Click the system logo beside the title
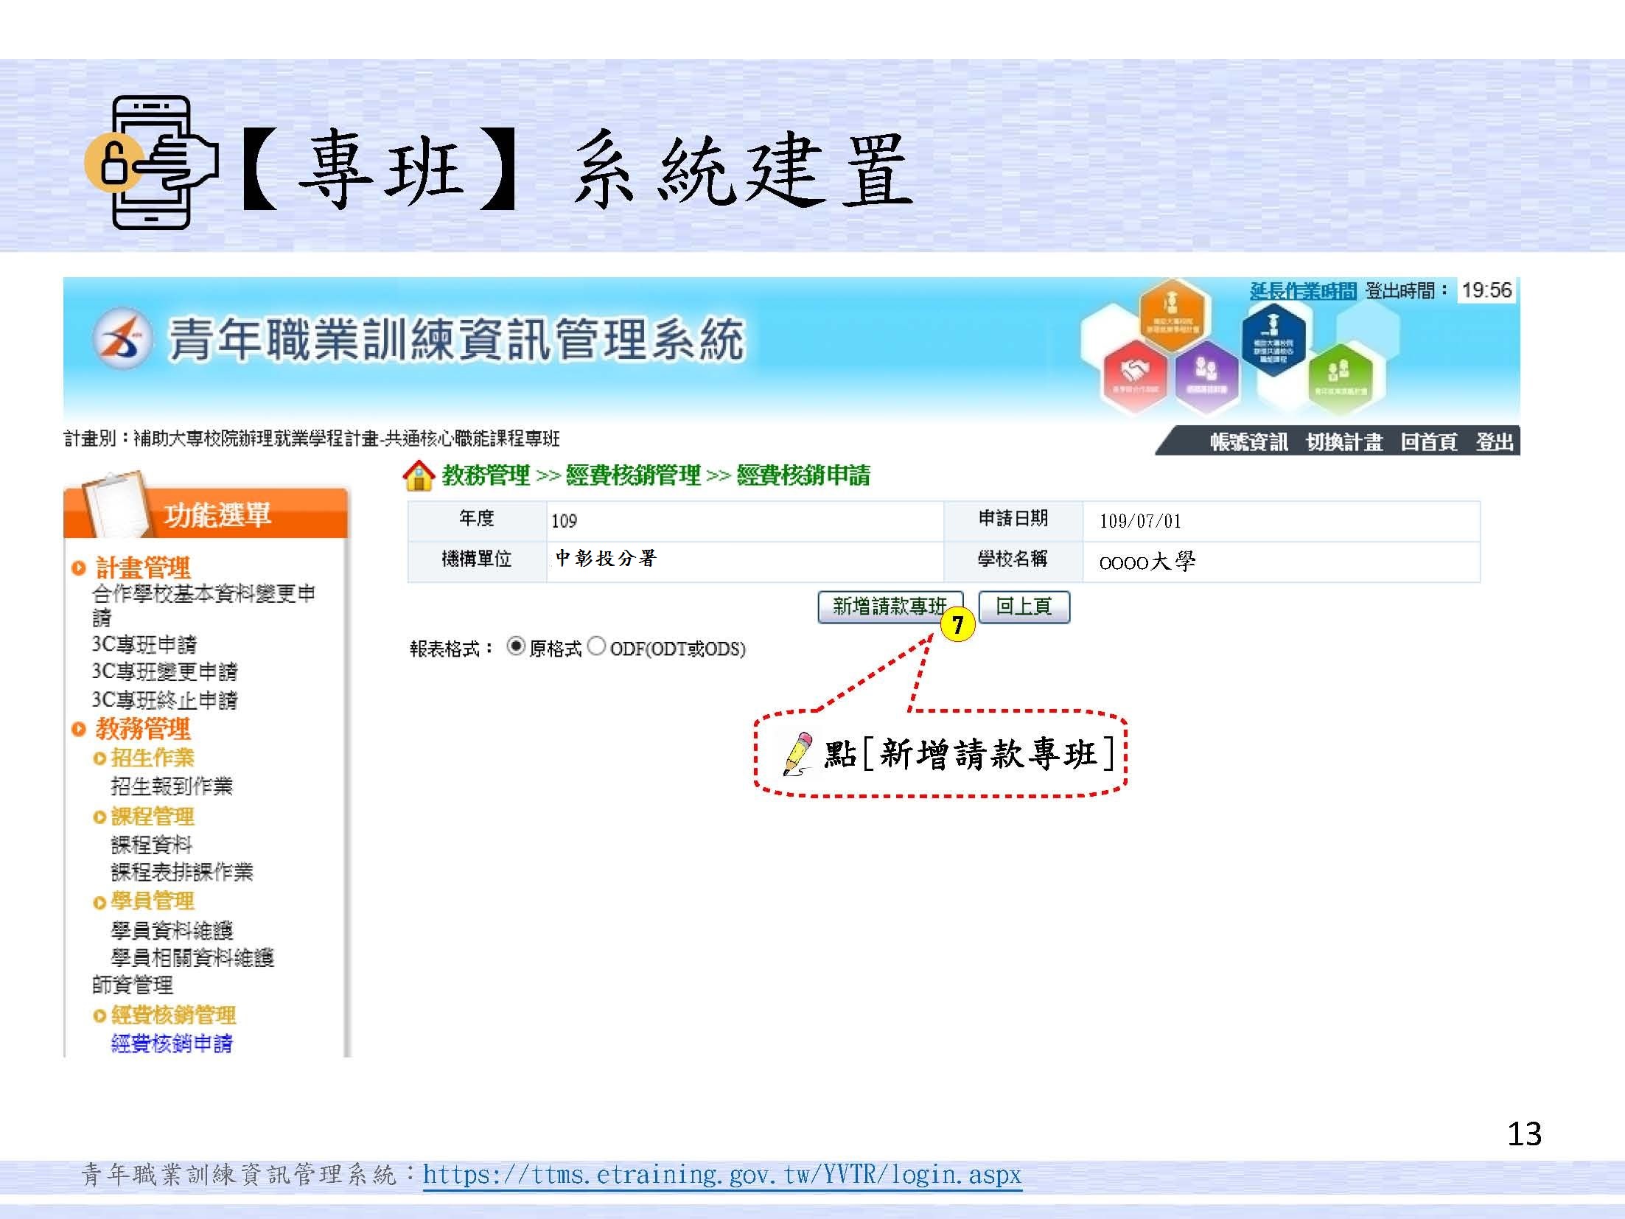1625x1219 pixels. (x=122, y=339)
